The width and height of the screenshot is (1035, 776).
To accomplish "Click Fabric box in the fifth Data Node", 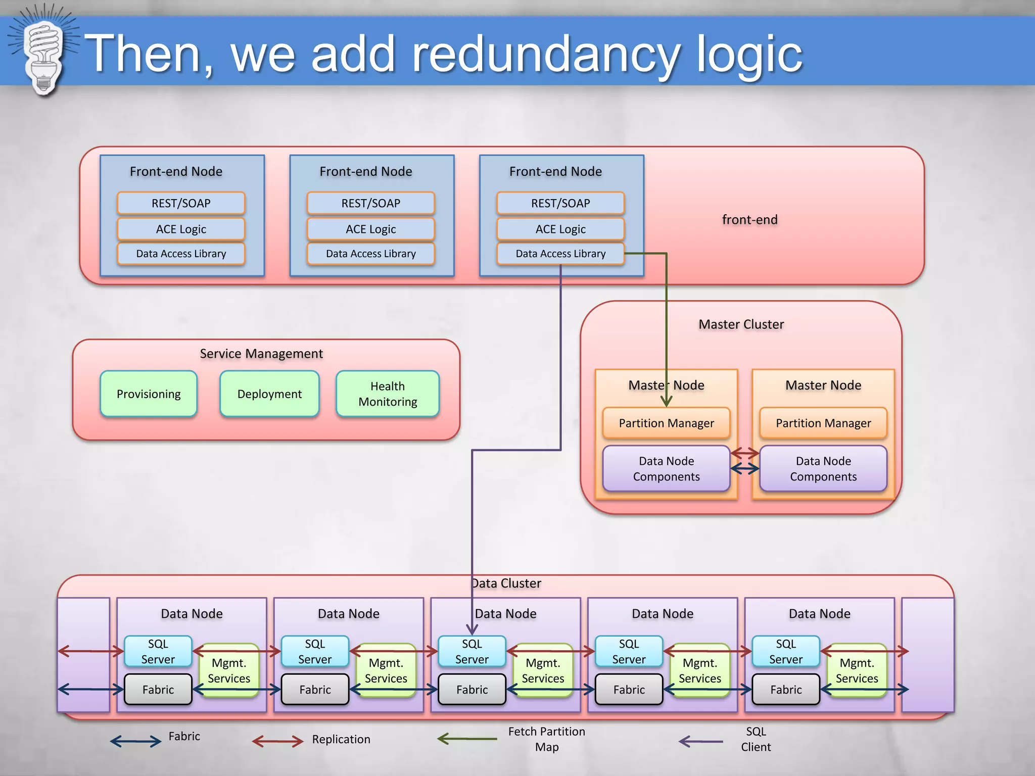I will pyautogui.click(x=786, y=689).
